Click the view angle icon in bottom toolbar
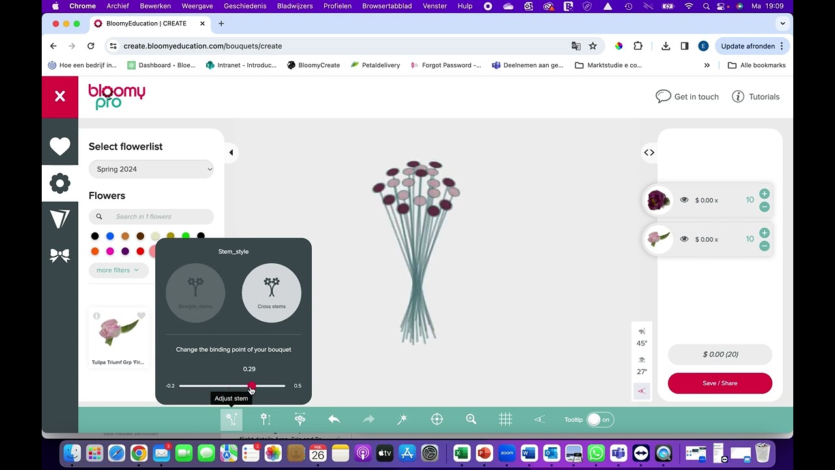Screen dimensions: 835x470 tap(539, 420)
